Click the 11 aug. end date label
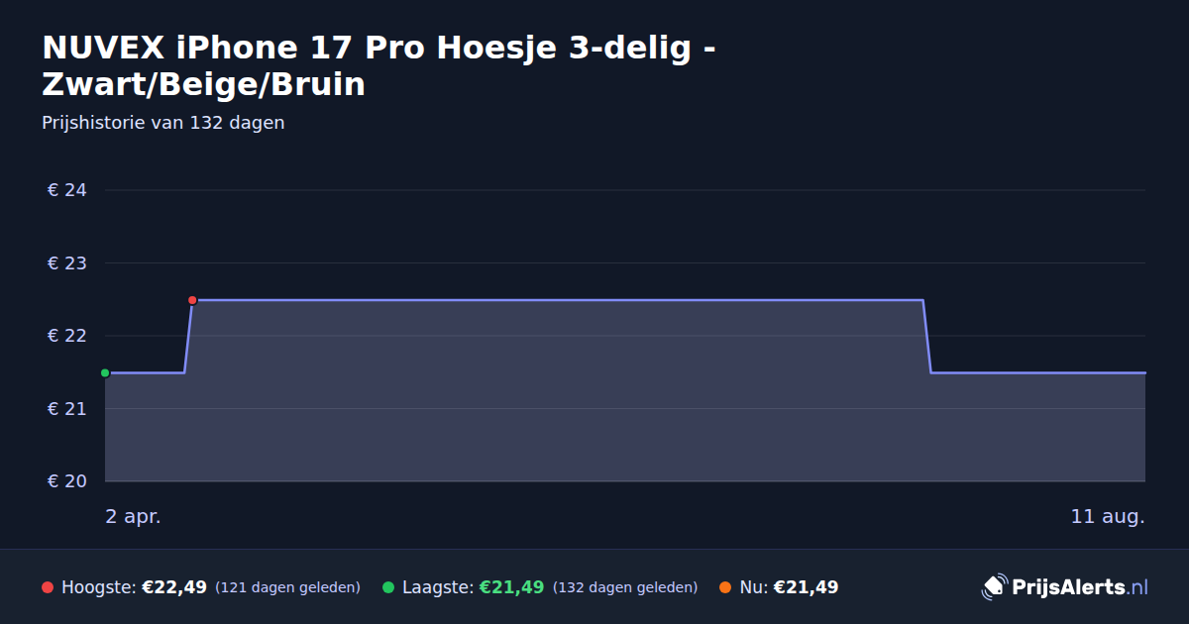The height and width of the screenshot is (624, 1189). click(1108, 517)
